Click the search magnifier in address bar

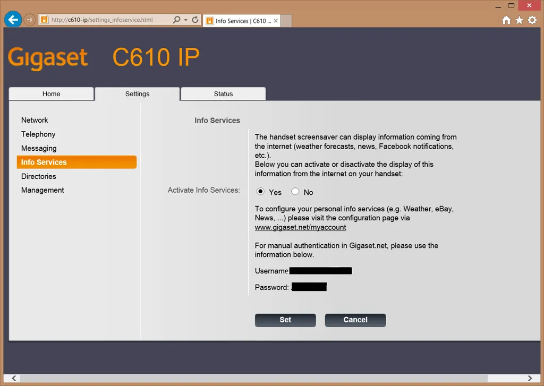click(177, 20)
